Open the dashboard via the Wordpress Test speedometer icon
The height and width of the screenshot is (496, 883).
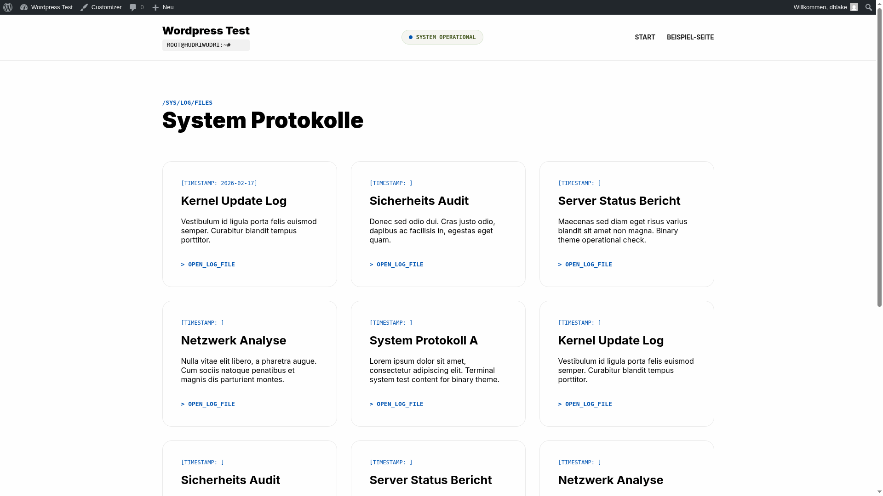click(x=24, y=7)
